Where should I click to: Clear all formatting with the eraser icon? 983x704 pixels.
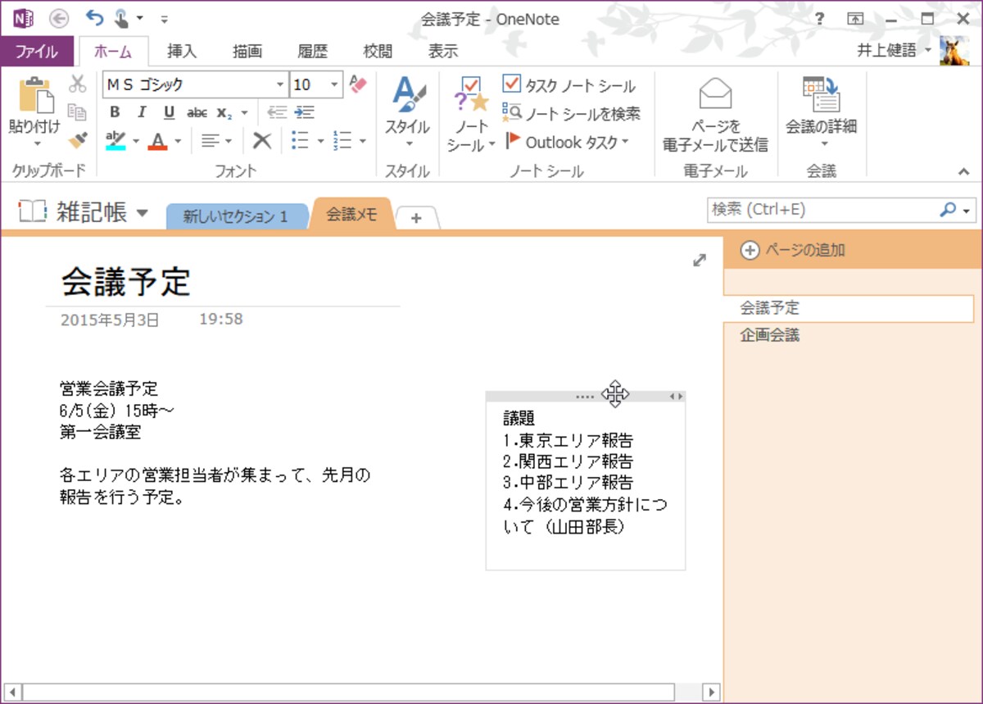[357, 84]
